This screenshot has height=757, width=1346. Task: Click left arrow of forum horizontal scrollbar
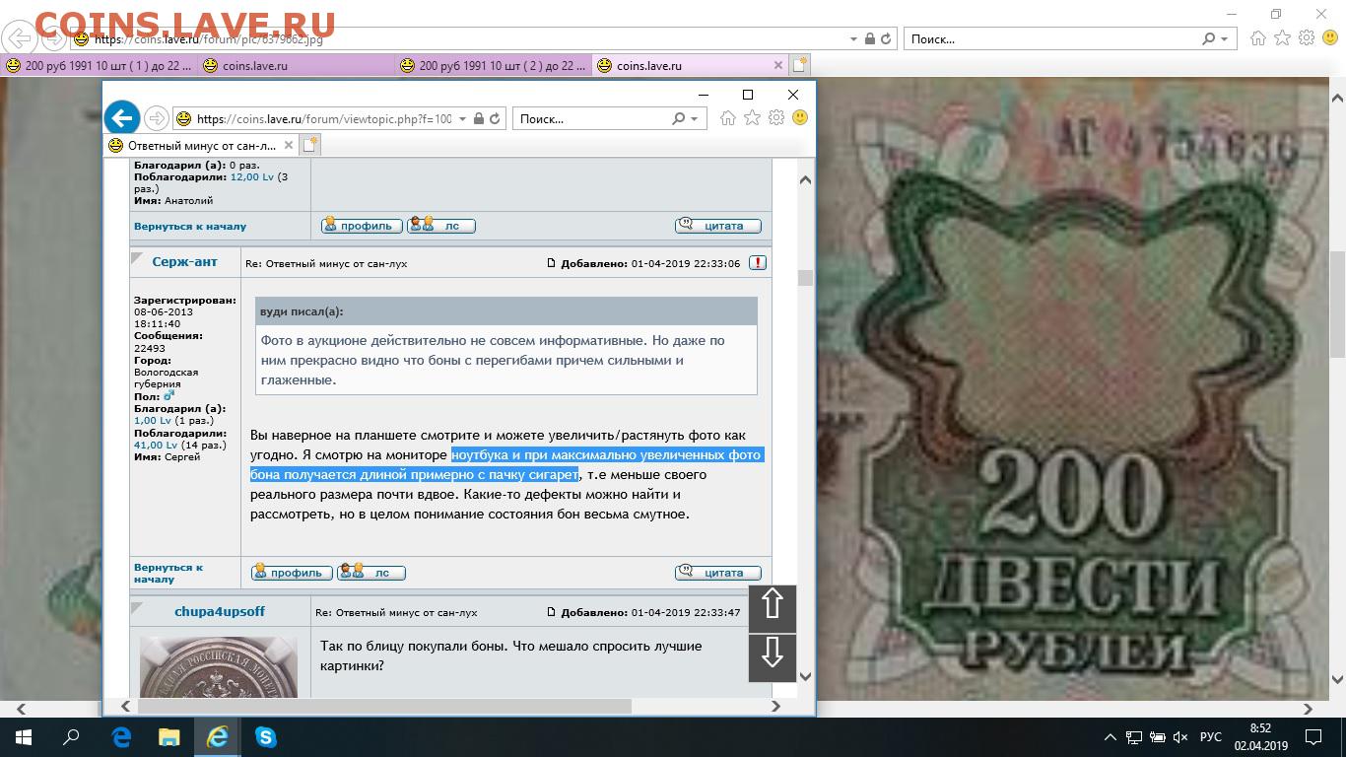125,706
